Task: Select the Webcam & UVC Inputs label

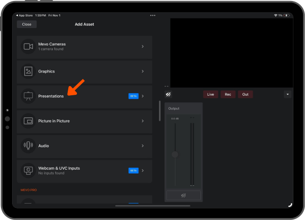Action: pyautogui.click(x=59, y=168)
